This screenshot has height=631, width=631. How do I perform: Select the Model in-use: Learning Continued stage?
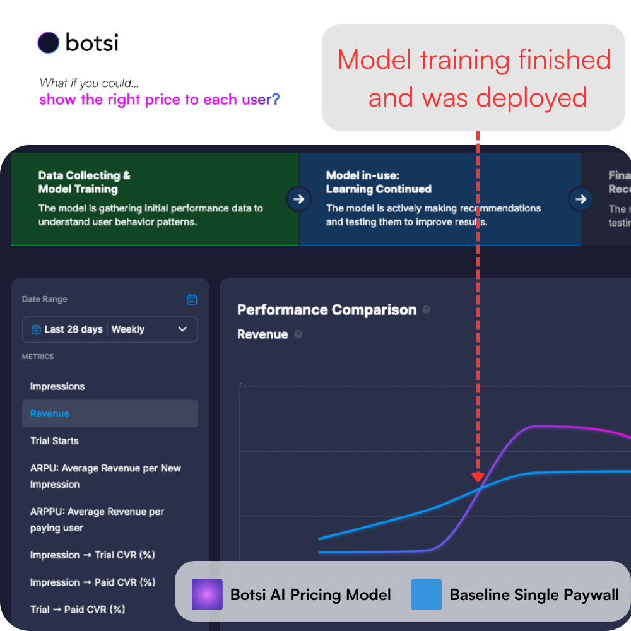coord(440,199)
